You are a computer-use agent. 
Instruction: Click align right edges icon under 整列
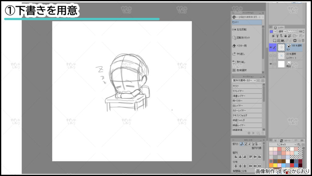(245, 157)
